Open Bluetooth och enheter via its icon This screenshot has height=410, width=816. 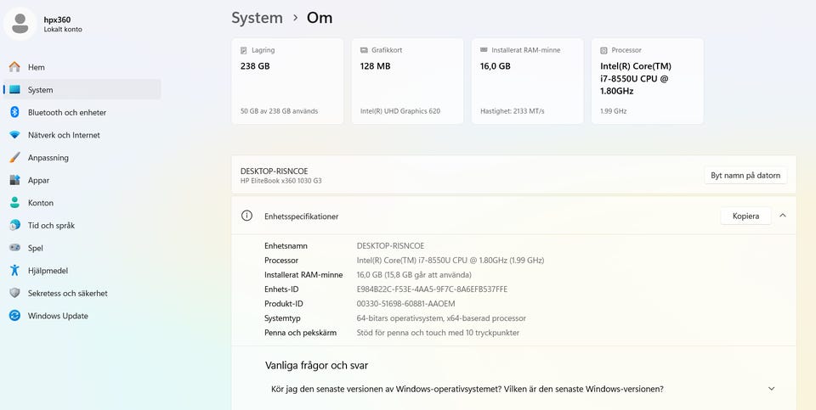point(14,112)
